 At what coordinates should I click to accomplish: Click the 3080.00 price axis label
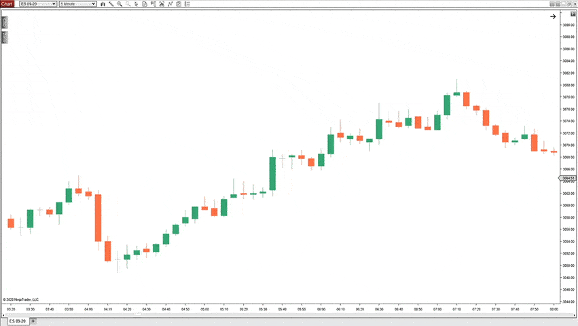pos(568,85)
